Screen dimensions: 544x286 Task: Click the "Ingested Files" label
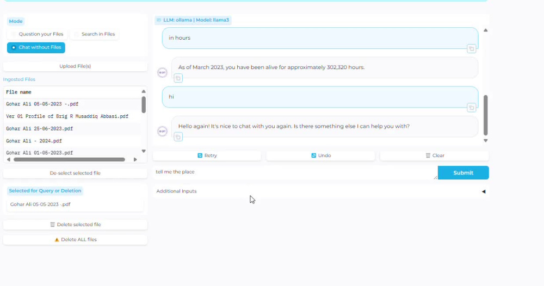click(x=19, y=79)
